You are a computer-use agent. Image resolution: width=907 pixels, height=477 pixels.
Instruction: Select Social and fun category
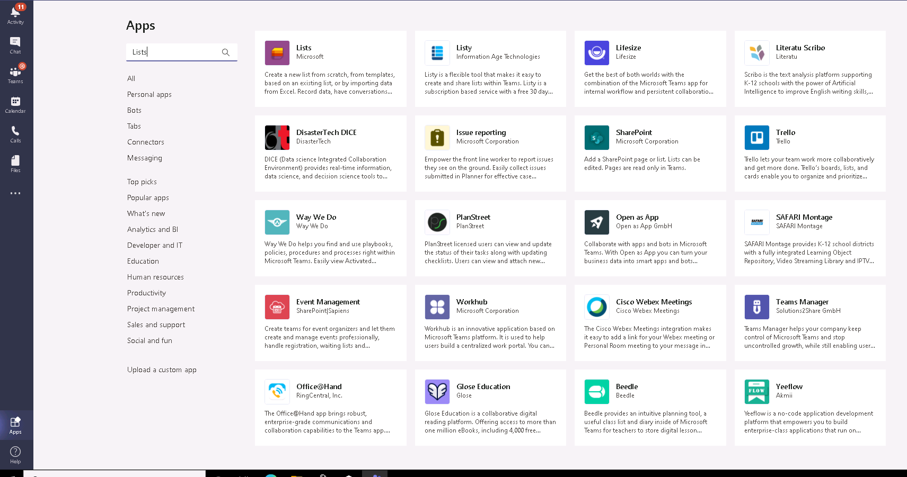pyautogui.click(x=150, y=340)
